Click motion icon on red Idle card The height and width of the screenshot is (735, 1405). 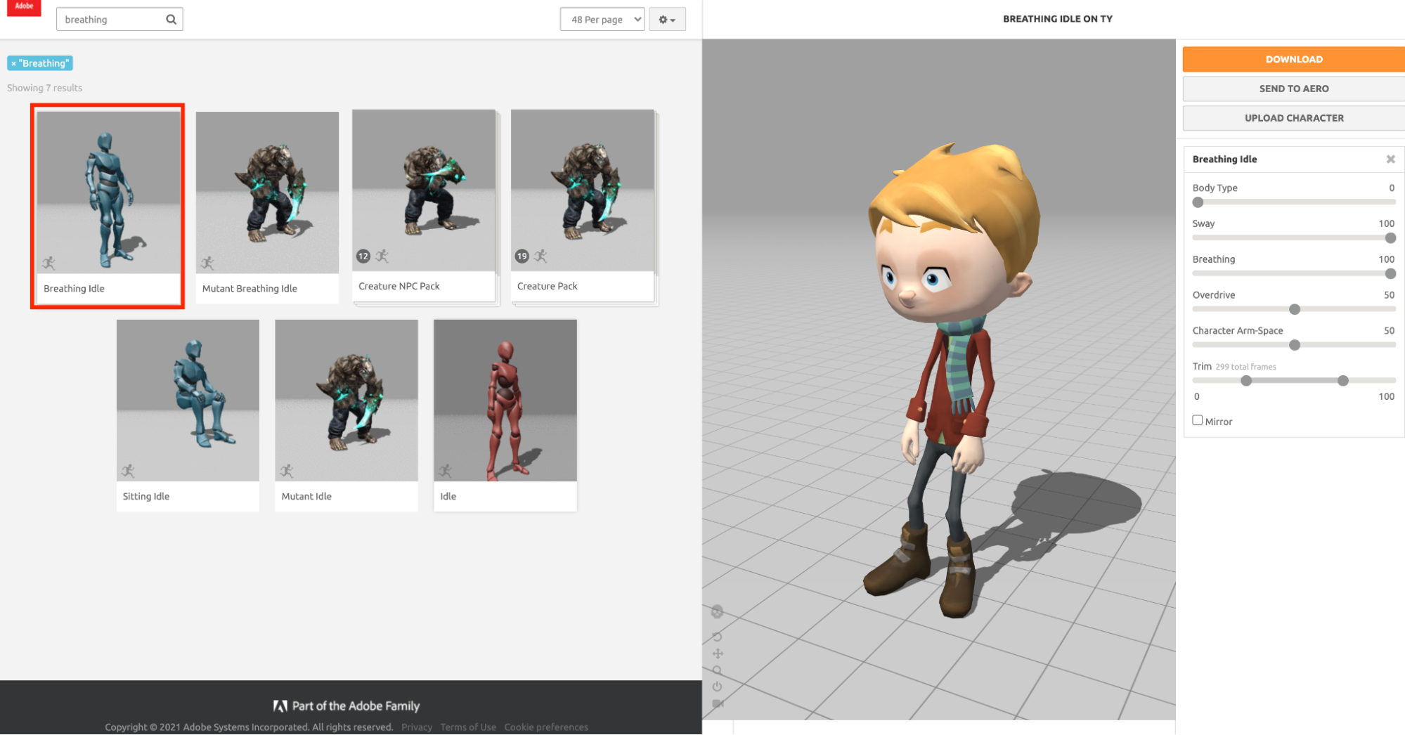(x=446, y=471)
